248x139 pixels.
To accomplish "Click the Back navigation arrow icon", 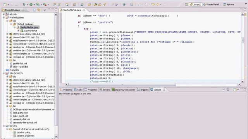I will (158, 5).
